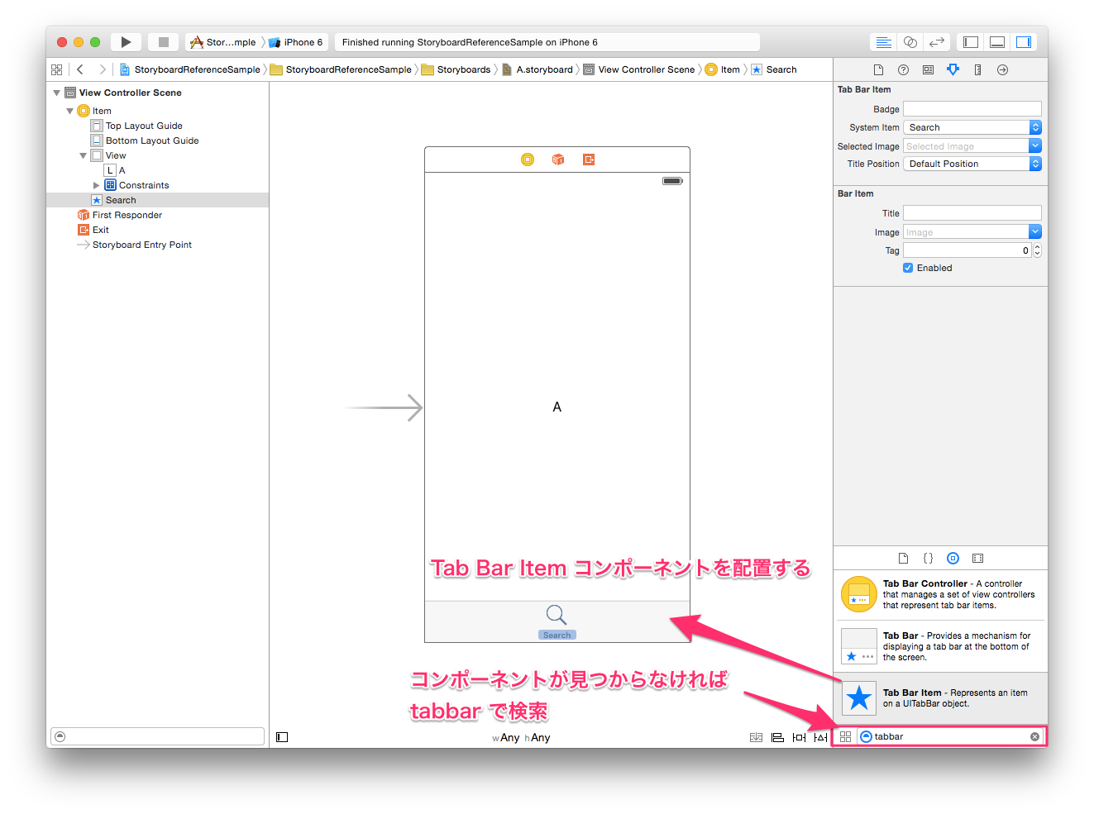Go forward in editor history
This screenshot has height=814, width=1094.
(x=102, y=69)
